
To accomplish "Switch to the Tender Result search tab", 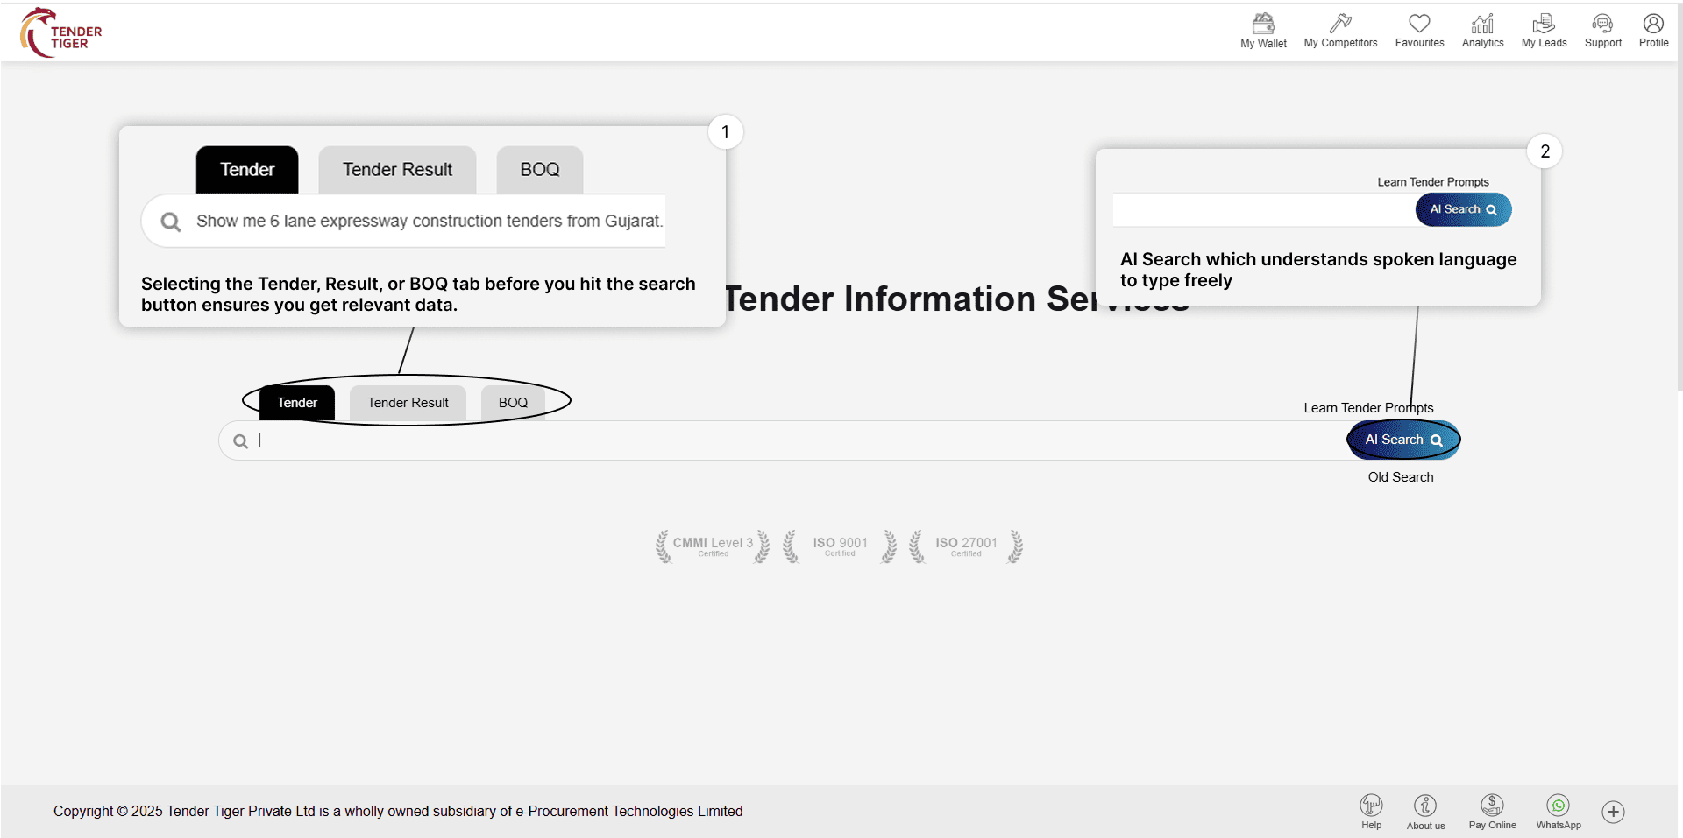I will (408, 403).
